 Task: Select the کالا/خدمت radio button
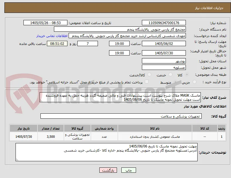(150, 75)
